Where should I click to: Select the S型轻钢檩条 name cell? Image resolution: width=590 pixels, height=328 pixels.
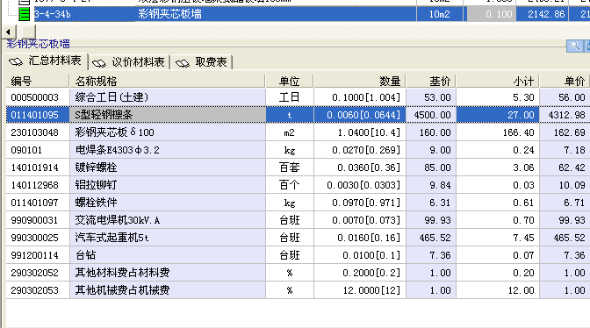(168, 115)
